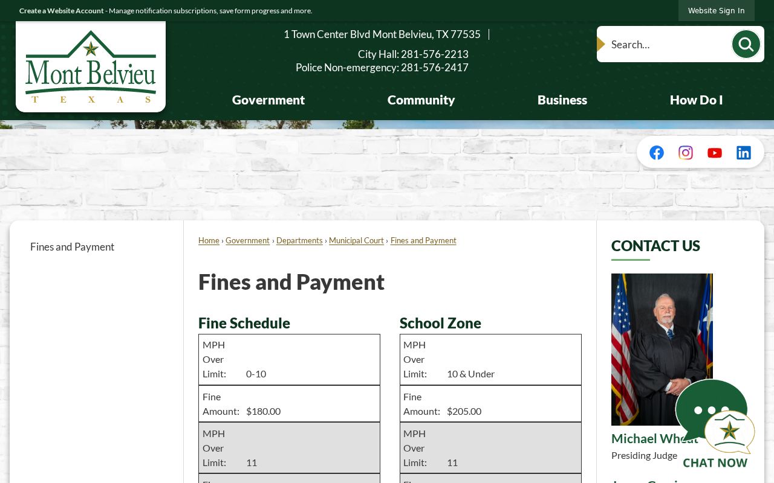Screen dimensions: 774x483
Task: Click Michael Wheat judge portrait photo
Action: click(x=662, y=350)
